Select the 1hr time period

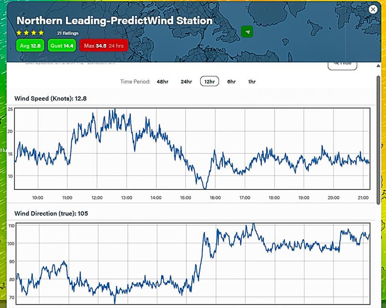pos(252,81)
